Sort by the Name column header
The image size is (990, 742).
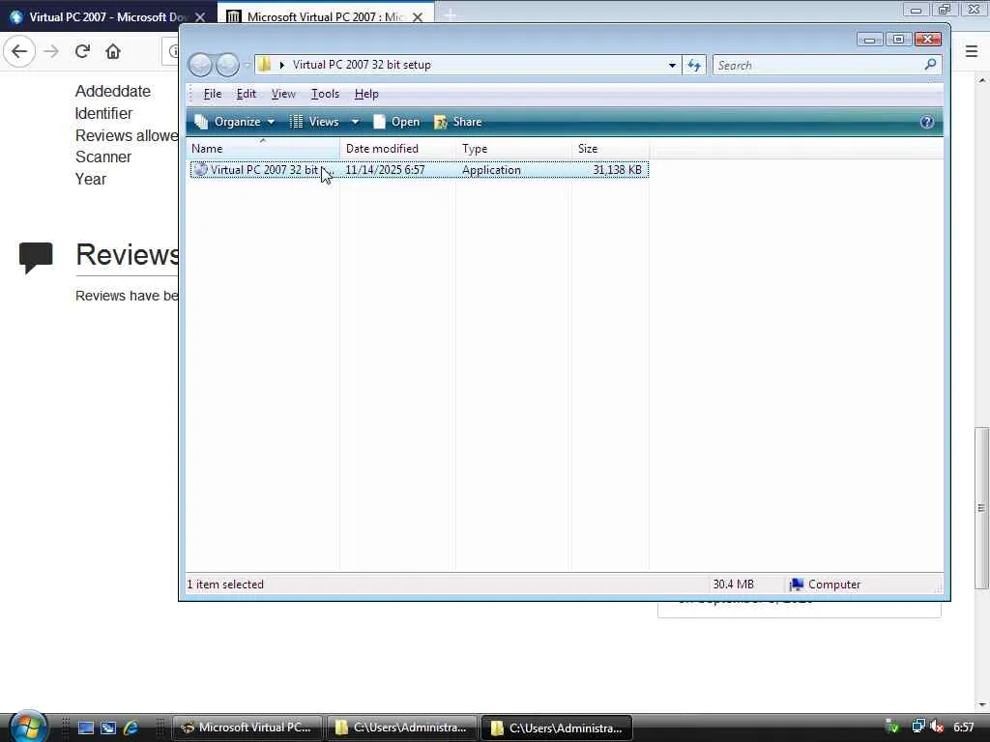[263, 148]
